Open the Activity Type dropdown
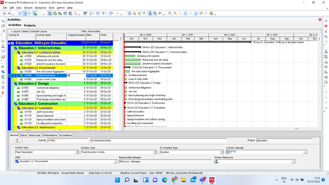 (77, 152)
